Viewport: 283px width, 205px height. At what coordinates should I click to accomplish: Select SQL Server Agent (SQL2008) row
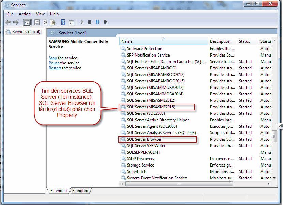tap(196, 126)
